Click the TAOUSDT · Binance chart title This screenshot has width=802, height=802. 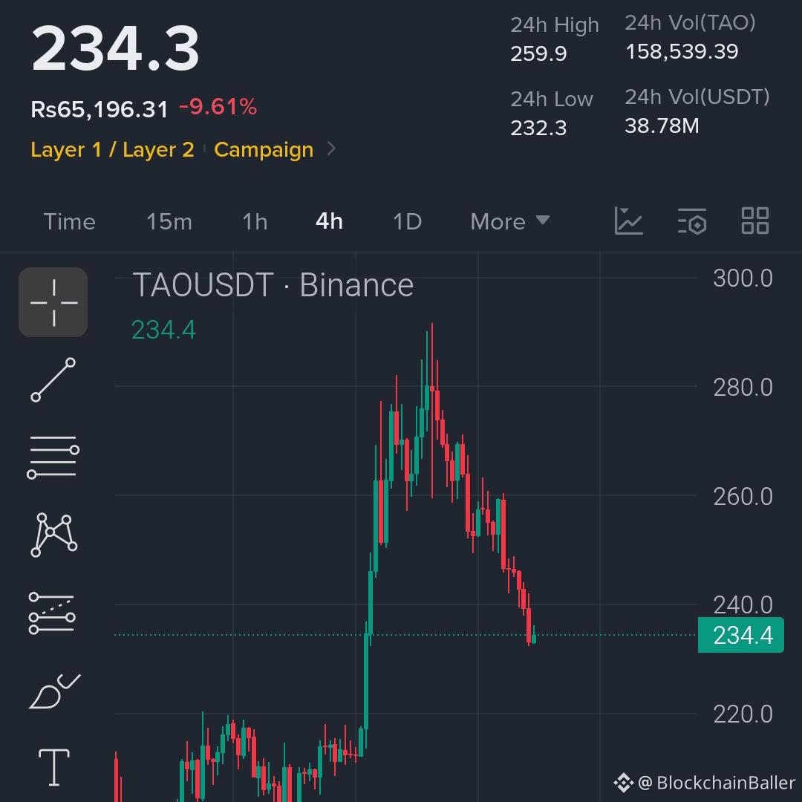(273, 284)
